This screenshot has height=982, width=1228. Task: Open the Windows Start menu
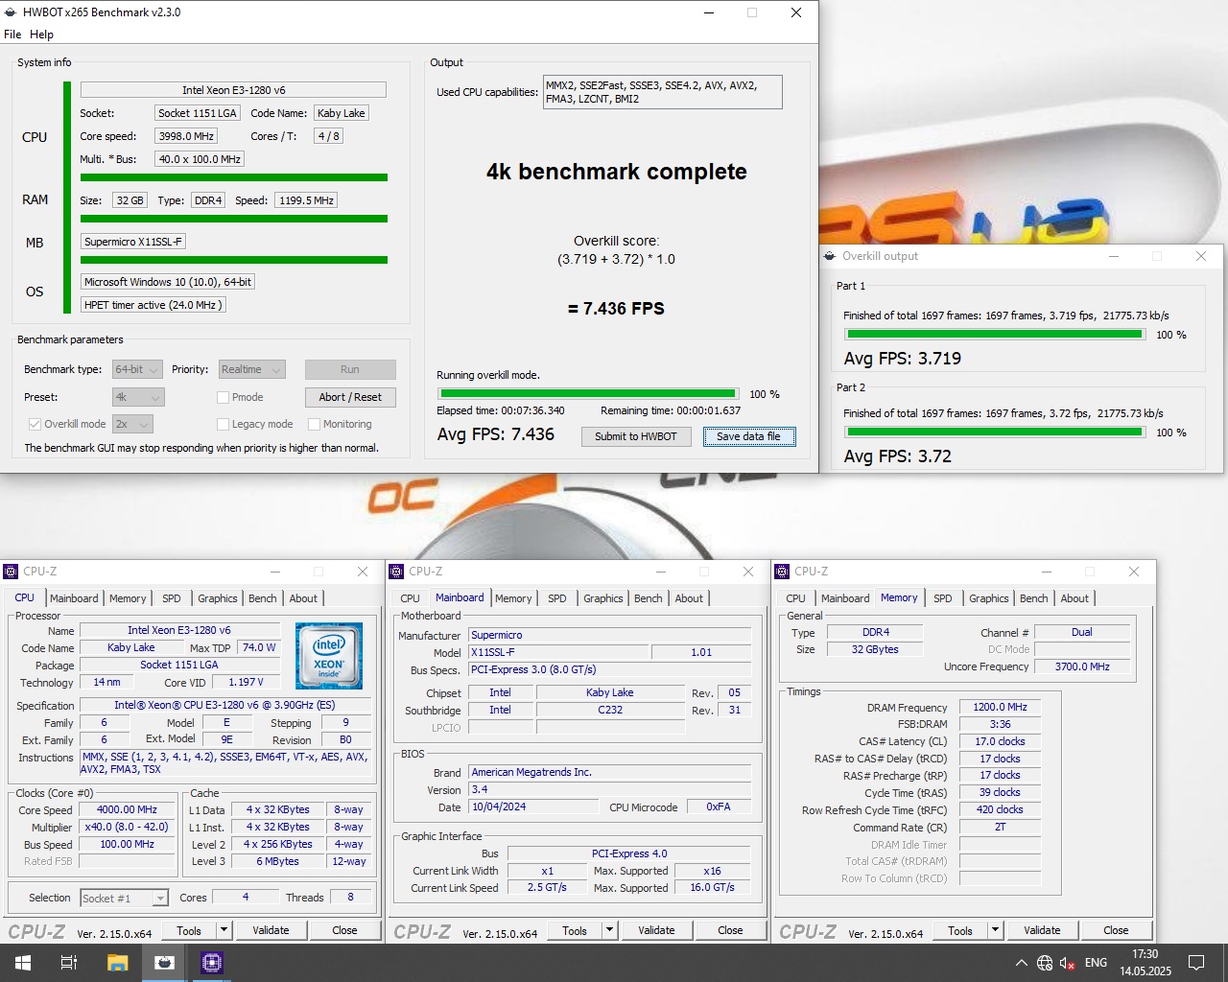click(x=23, y=963)
